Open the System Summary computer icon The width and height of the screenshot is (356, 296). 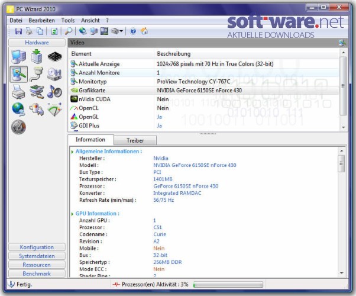18,56
